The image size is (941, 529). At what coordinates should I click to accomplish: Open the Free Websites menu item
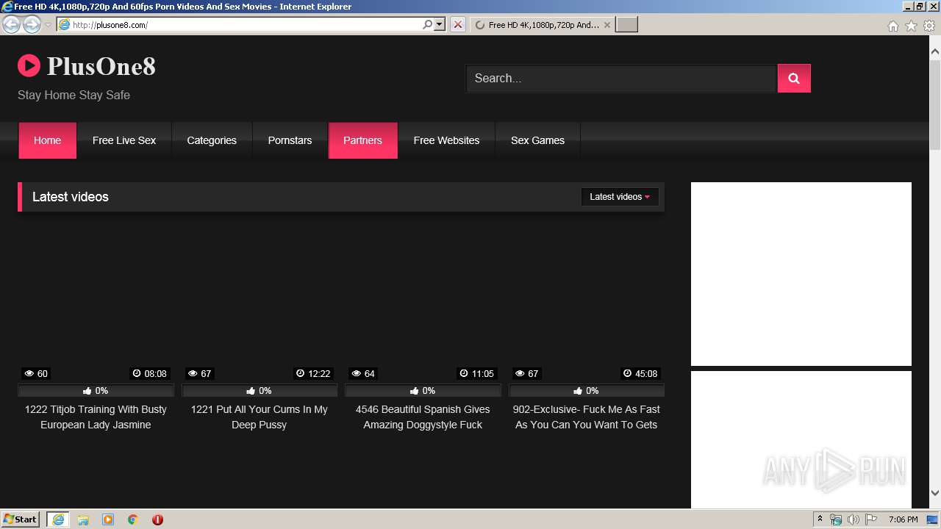pyautogui.click(x=446, y=140)
